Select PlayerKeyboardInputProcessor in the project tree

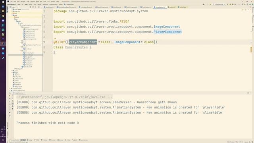pos(32,45)
